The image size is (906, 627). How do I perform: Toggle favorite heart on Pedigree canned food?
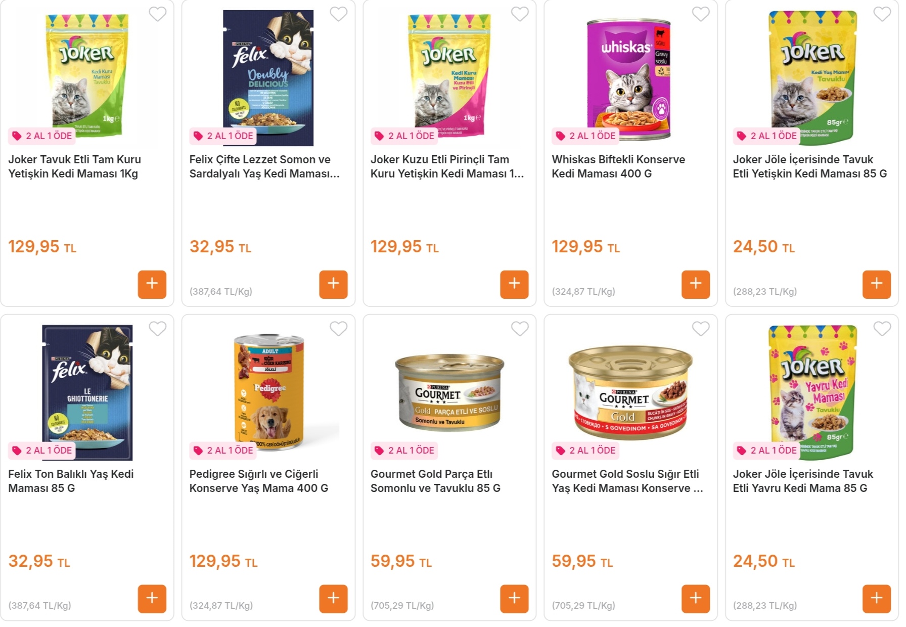pyautogui.click(x=339, y=329)
